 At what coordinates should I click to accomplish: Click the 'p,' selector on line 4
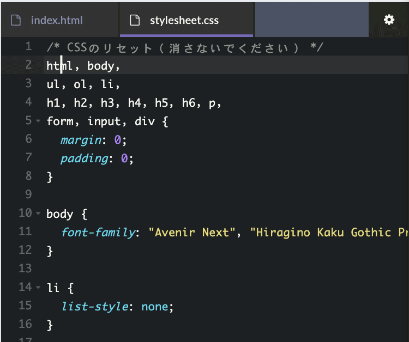point(215,103)
